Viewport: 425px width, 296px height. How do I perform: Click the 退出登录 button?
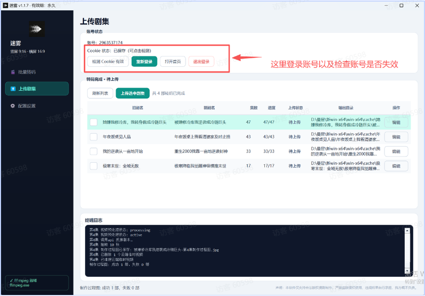point(201,62)
